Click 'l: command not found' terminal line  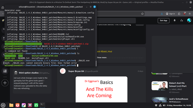tap(16, 51)
